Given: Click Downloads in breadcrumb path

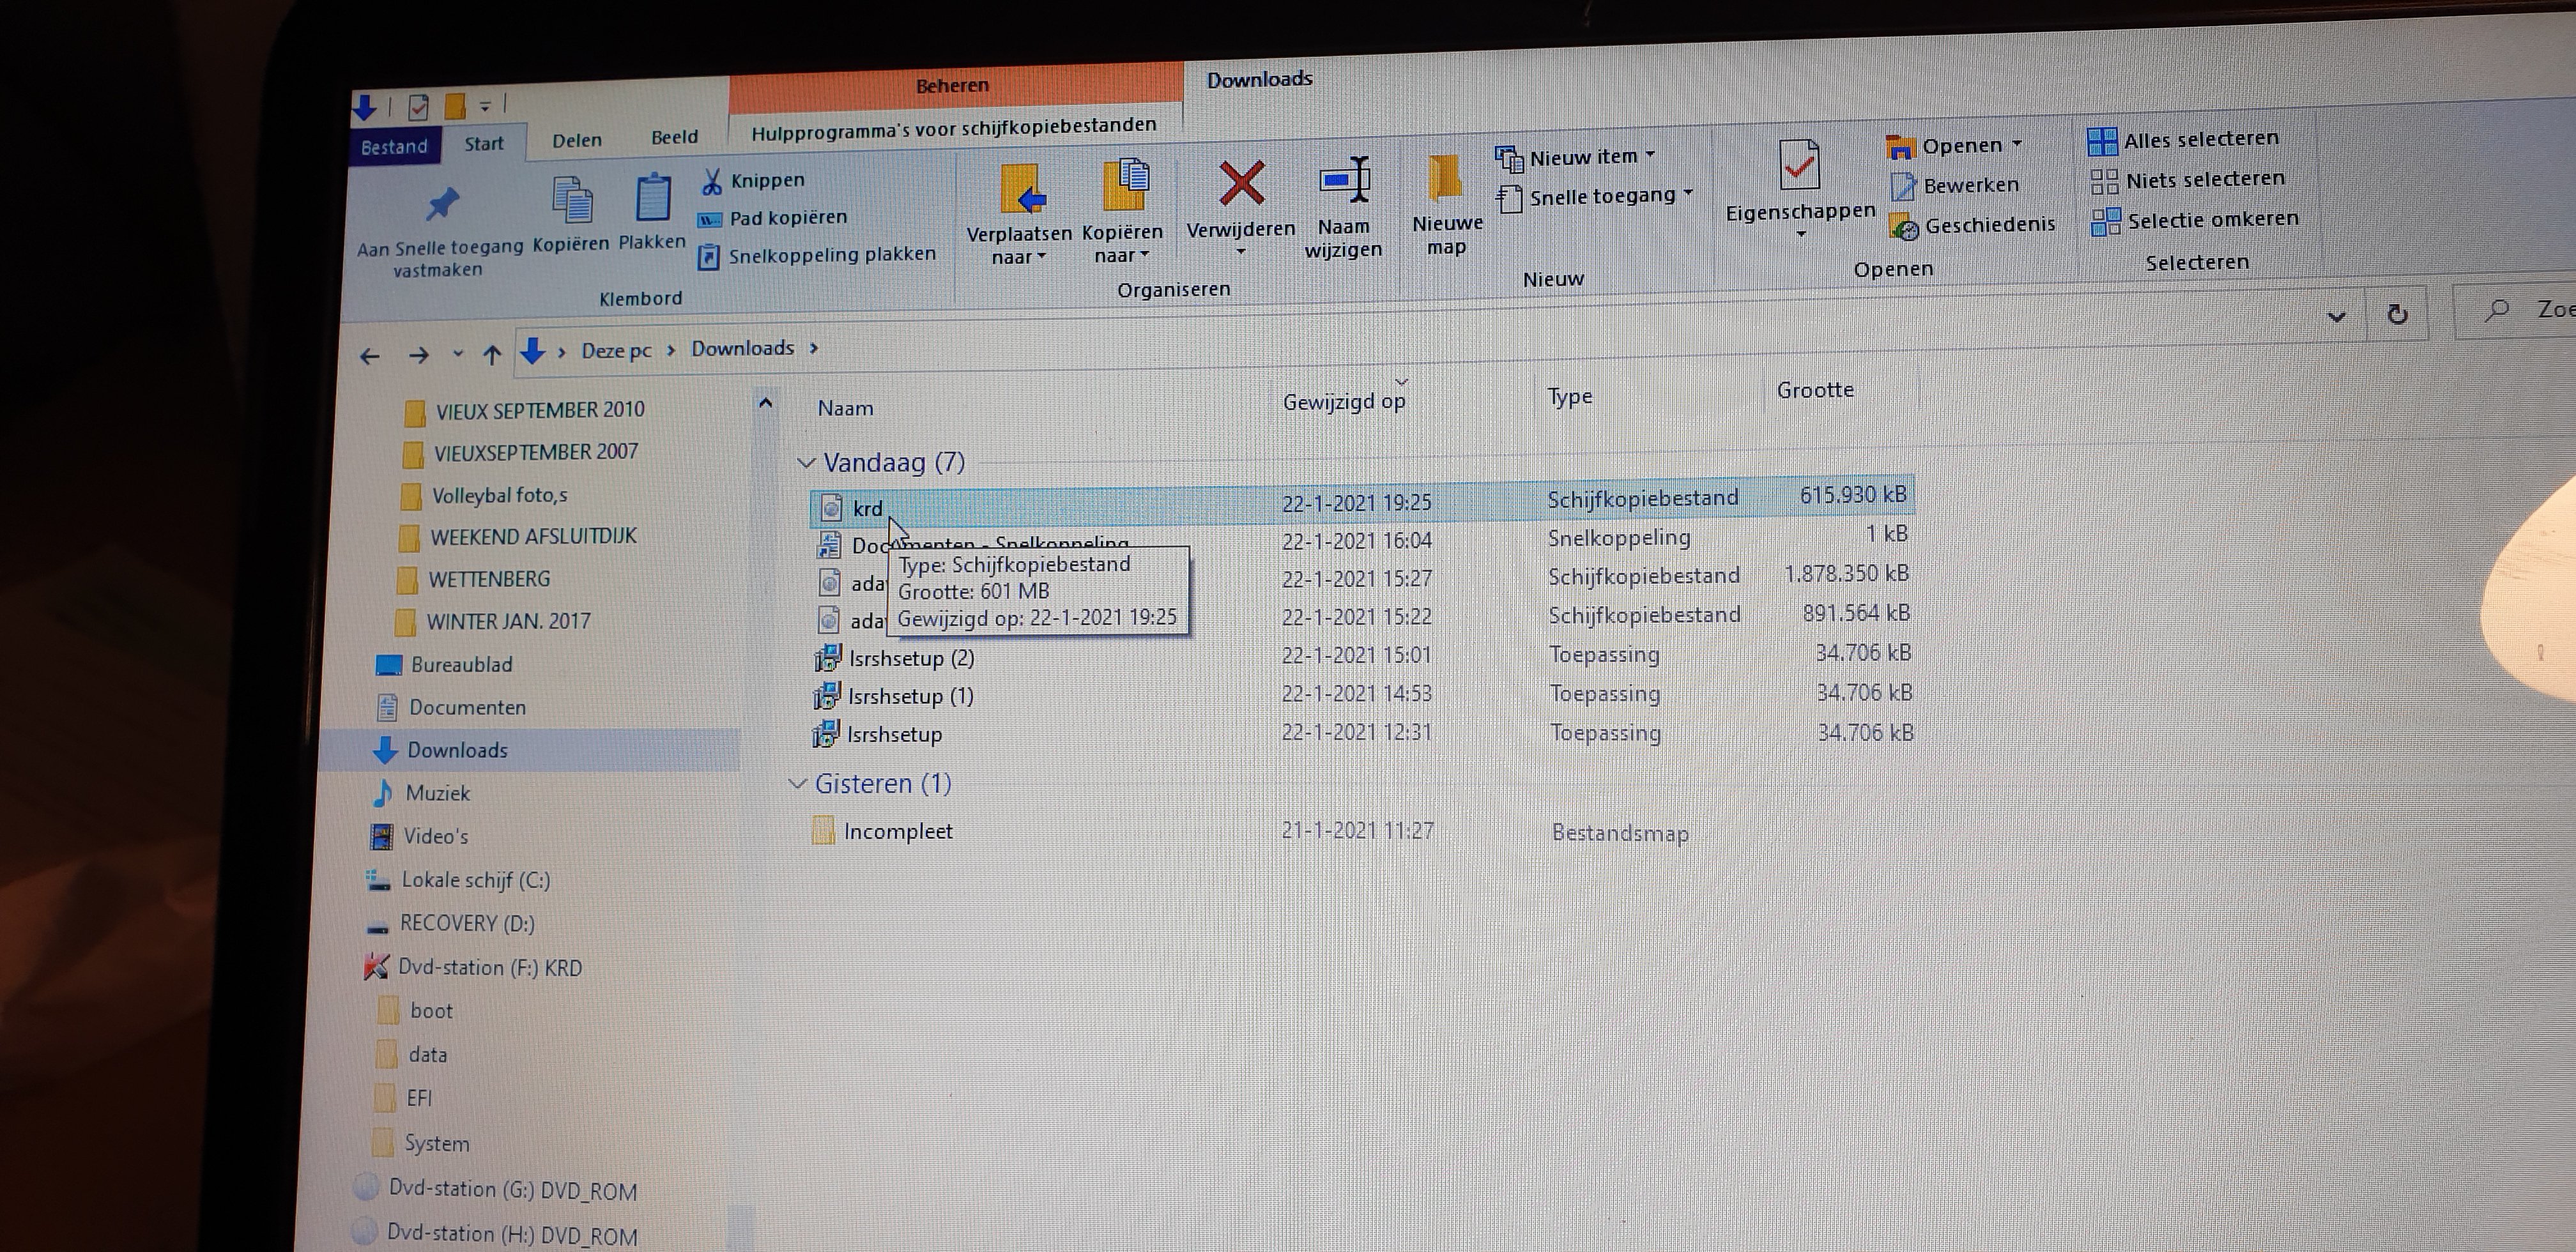Looking at the screenshot, I should tap(743, 348).
